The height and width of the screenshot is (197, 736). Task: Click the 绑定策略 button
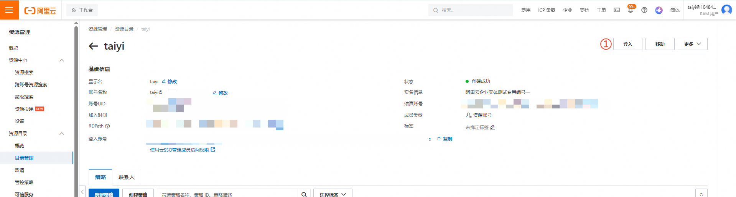[104, 194]
